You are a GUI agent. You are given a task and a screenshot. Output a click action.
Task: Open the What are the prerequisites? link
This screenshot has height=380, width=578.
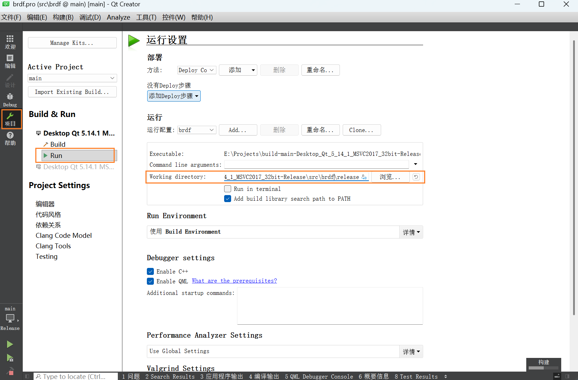click(x=234, y=281)
